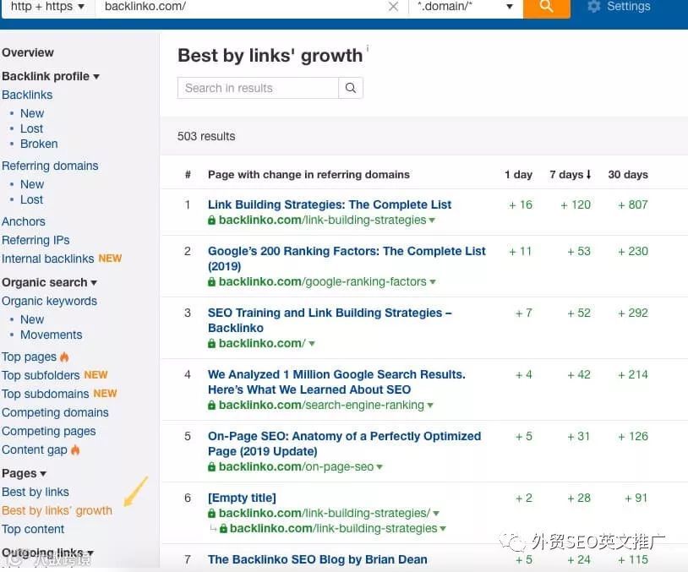Image resolution: width=688 pixels, height=572 pixels.
Task: Open the [Empty title] result link
Action: pyautogui.click(x=242, y=498)
